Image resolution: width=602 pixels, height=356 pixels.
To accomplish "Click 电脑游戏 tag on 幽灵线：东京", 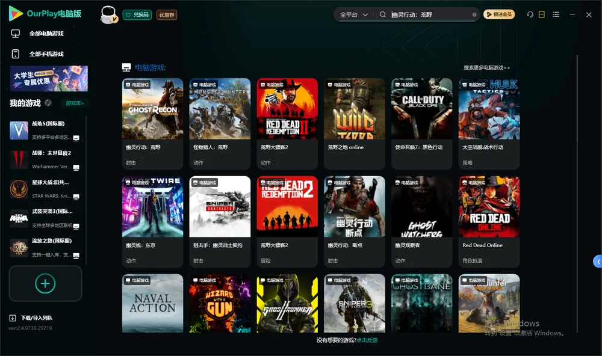I will 137,183.
